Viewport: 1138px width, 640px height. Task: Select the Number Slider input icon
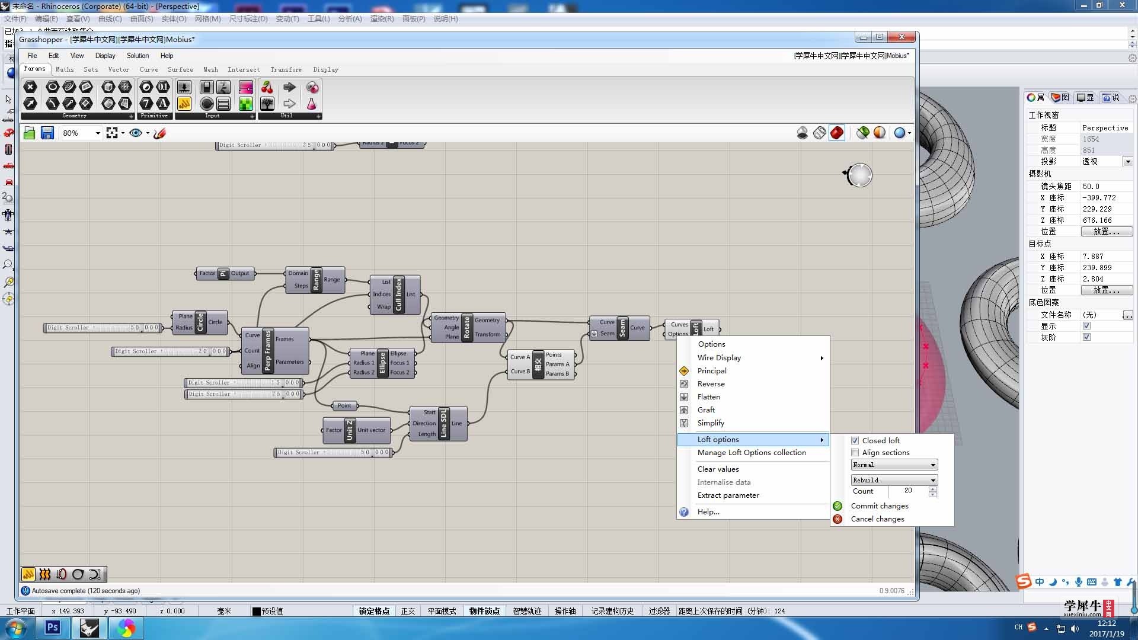[184, 87]
